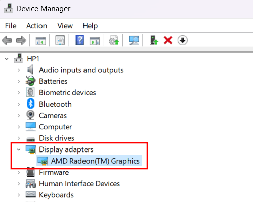
Task: Open the Properties toolbar icon
Action: [60, 40]
